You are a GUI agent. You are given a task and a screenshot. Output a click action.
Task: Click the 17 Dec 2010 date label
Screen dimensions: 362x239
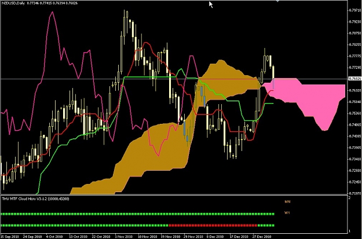[x=239, y=237]
